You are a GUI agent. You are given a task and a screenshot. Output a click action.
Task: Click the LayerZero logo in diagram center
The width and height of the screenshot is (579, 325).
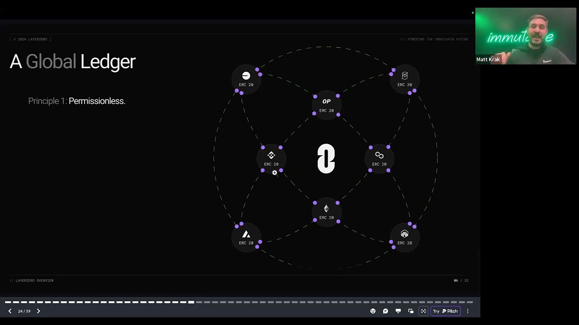(x=326, y=159)
